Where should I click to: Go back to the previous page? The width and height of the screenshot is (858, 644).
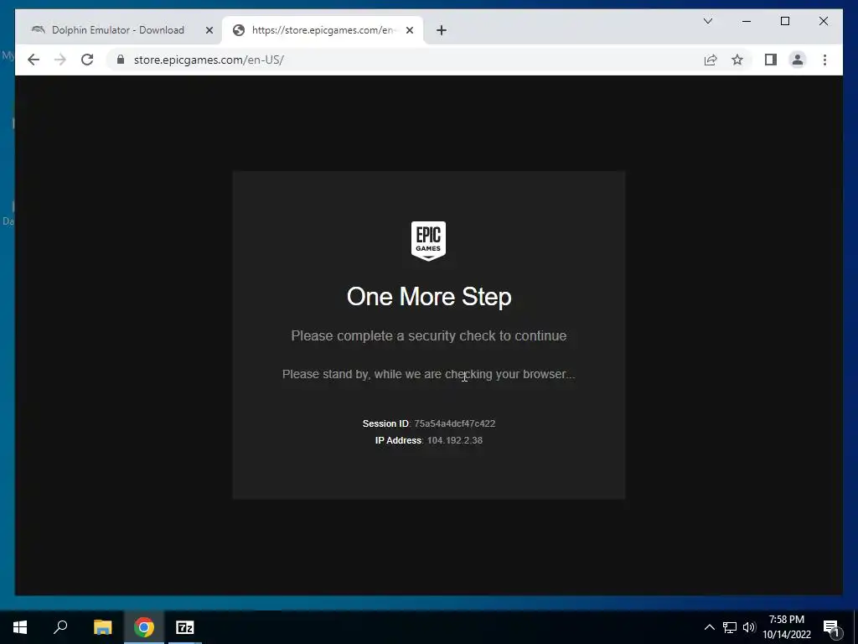click(x=34, y=60)
